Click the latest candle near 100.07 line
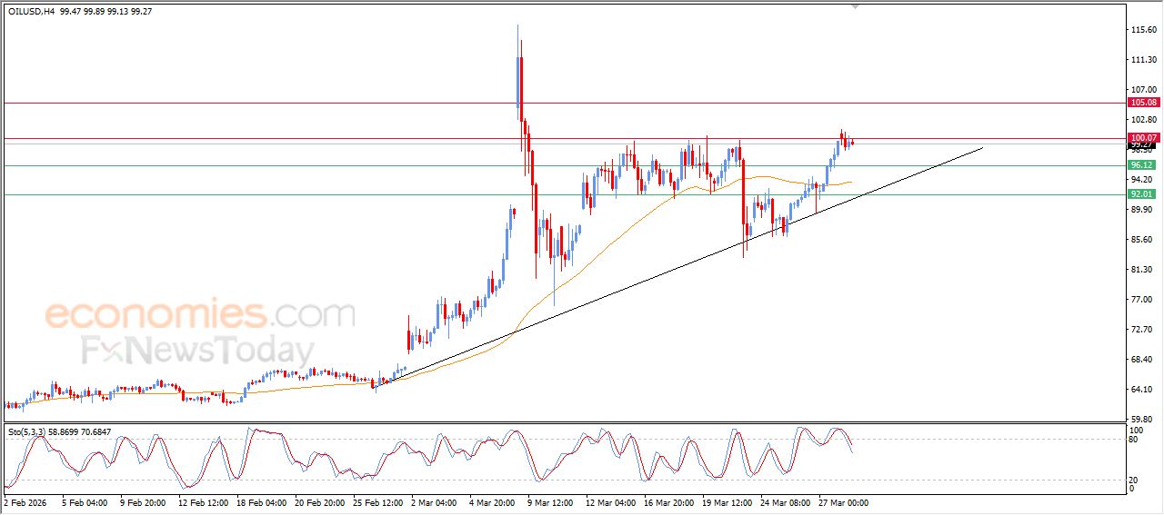This screenshot has height=515, width=1164. pos(851,143)
